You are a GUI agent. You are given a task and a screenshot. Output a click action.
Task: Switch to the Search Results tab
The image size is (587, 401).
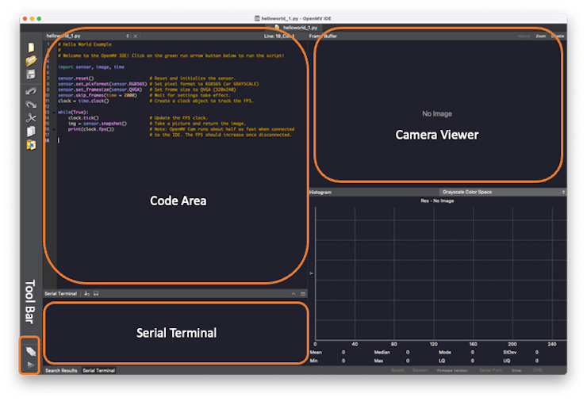click(61, 370)
